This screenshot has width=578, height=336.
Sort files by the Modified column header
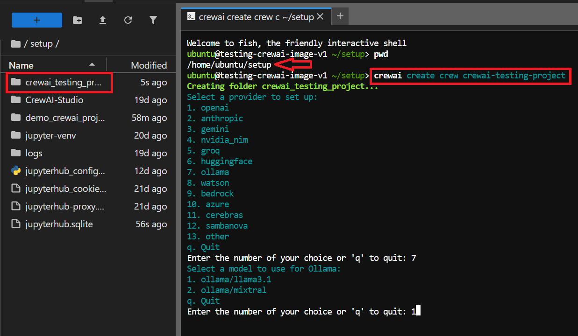click(149, 65)
